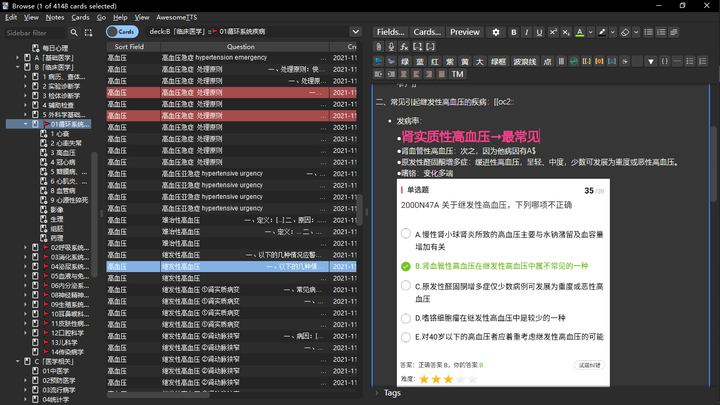Apply superscript formatting

pos(553,32)
